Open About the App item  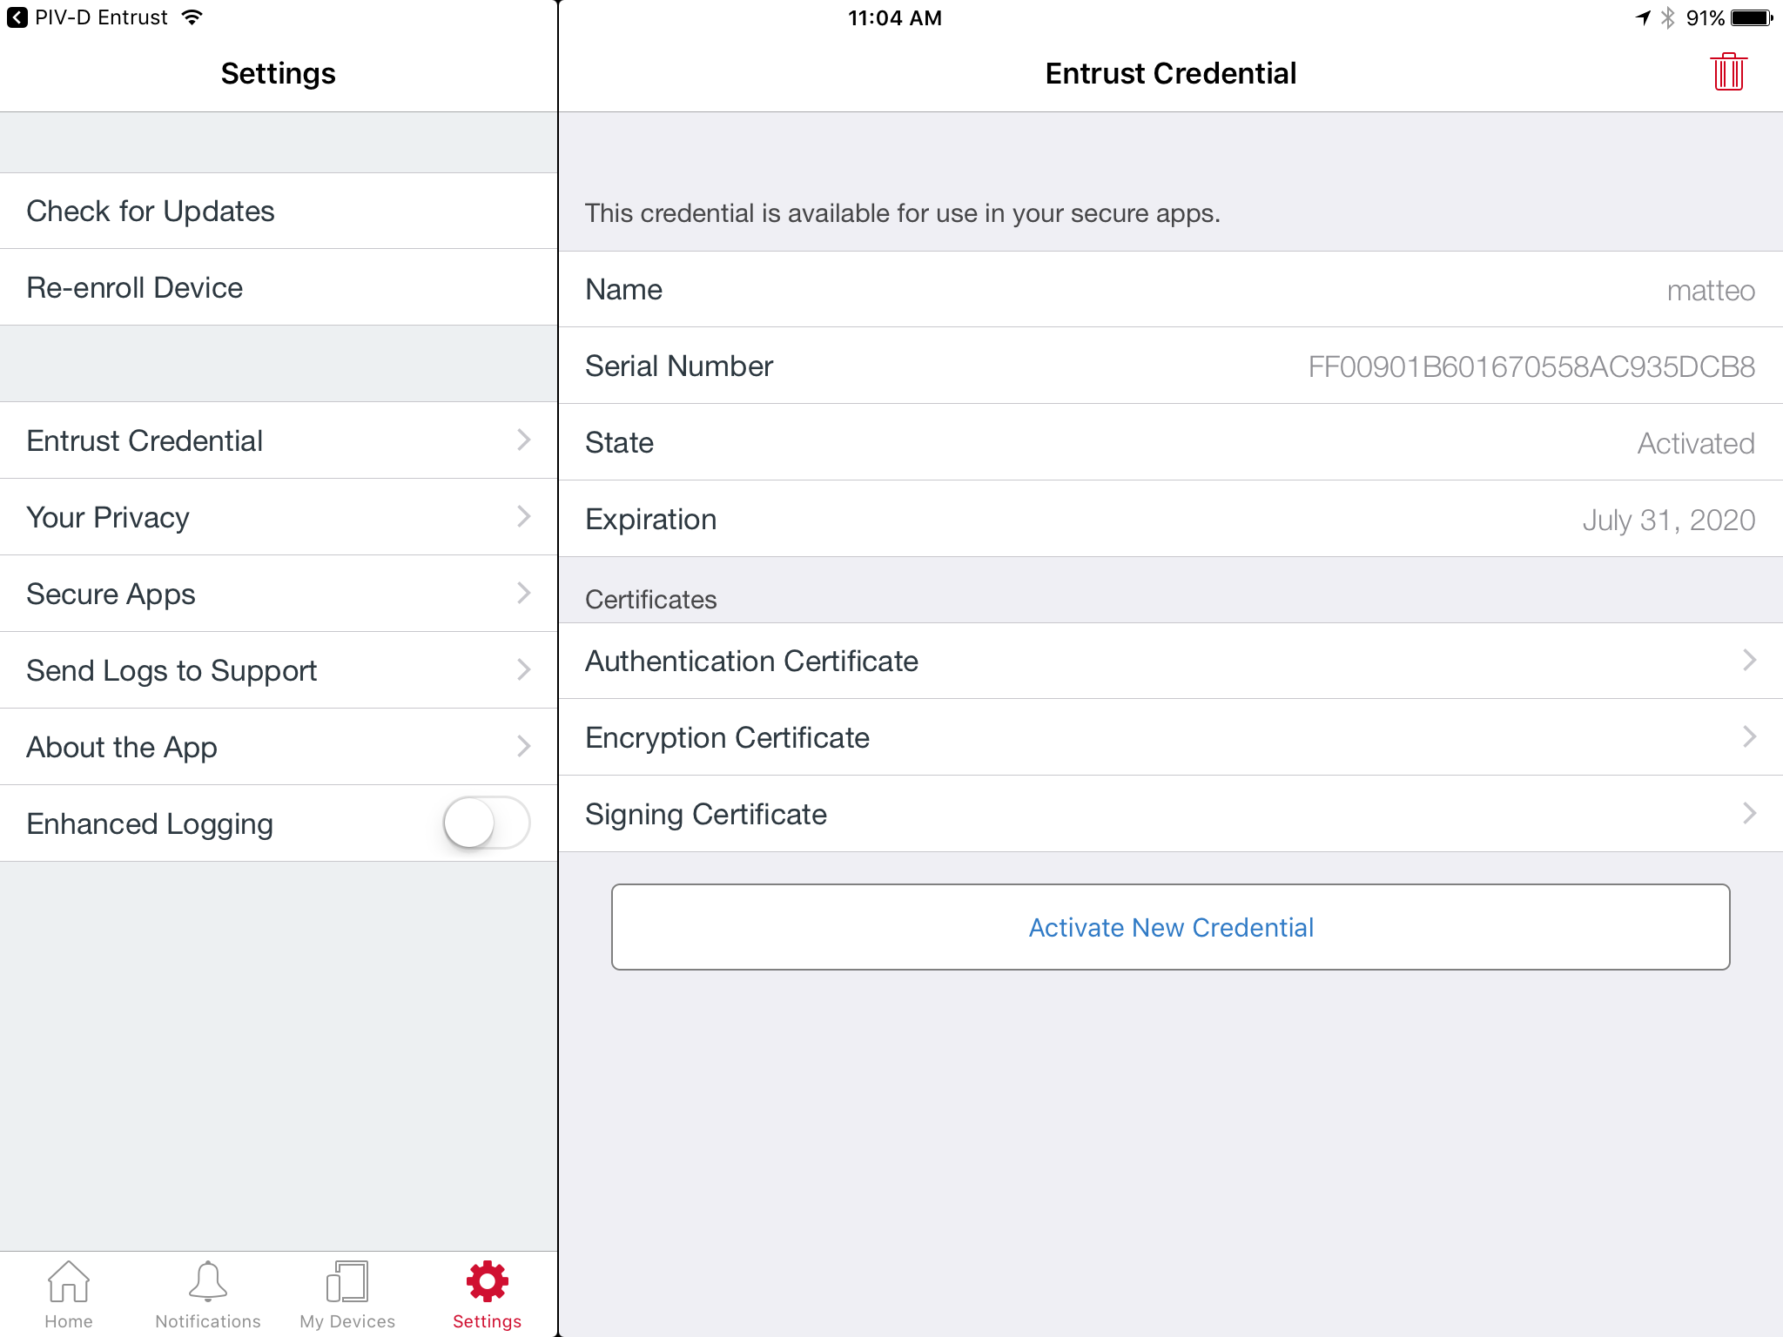tap(279, 747)
